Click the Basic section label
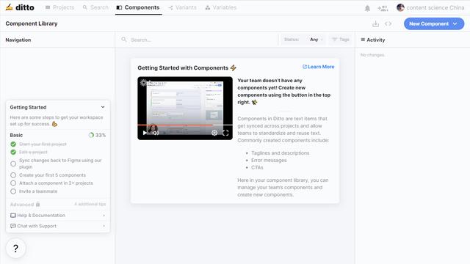 coord(16,135)
